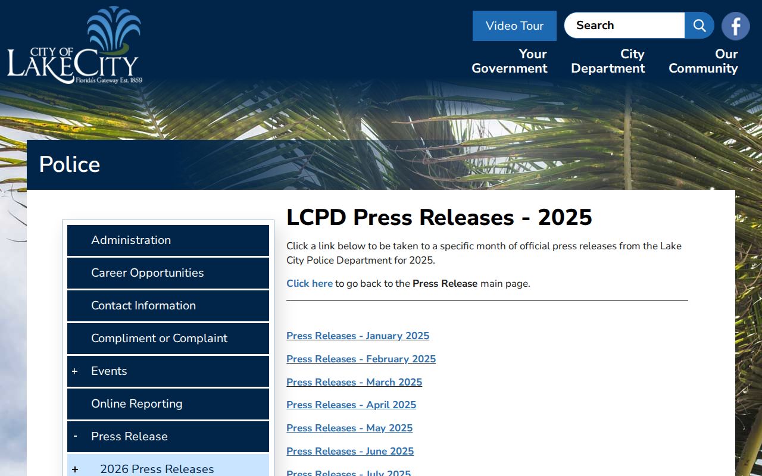The height and width of the screenshot is (476, 762).
Task: Click into the Search input field
Action: (x=624, y=26)
